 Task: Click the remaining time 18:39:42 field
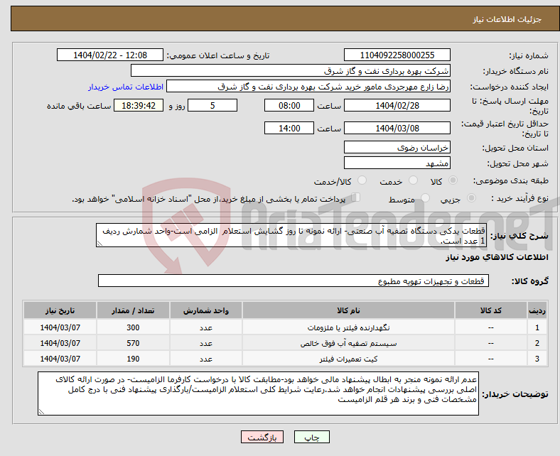coord(139,105)
